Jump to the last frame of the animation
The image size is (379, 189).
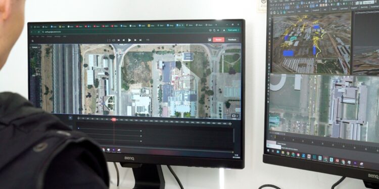click(140, 40)
